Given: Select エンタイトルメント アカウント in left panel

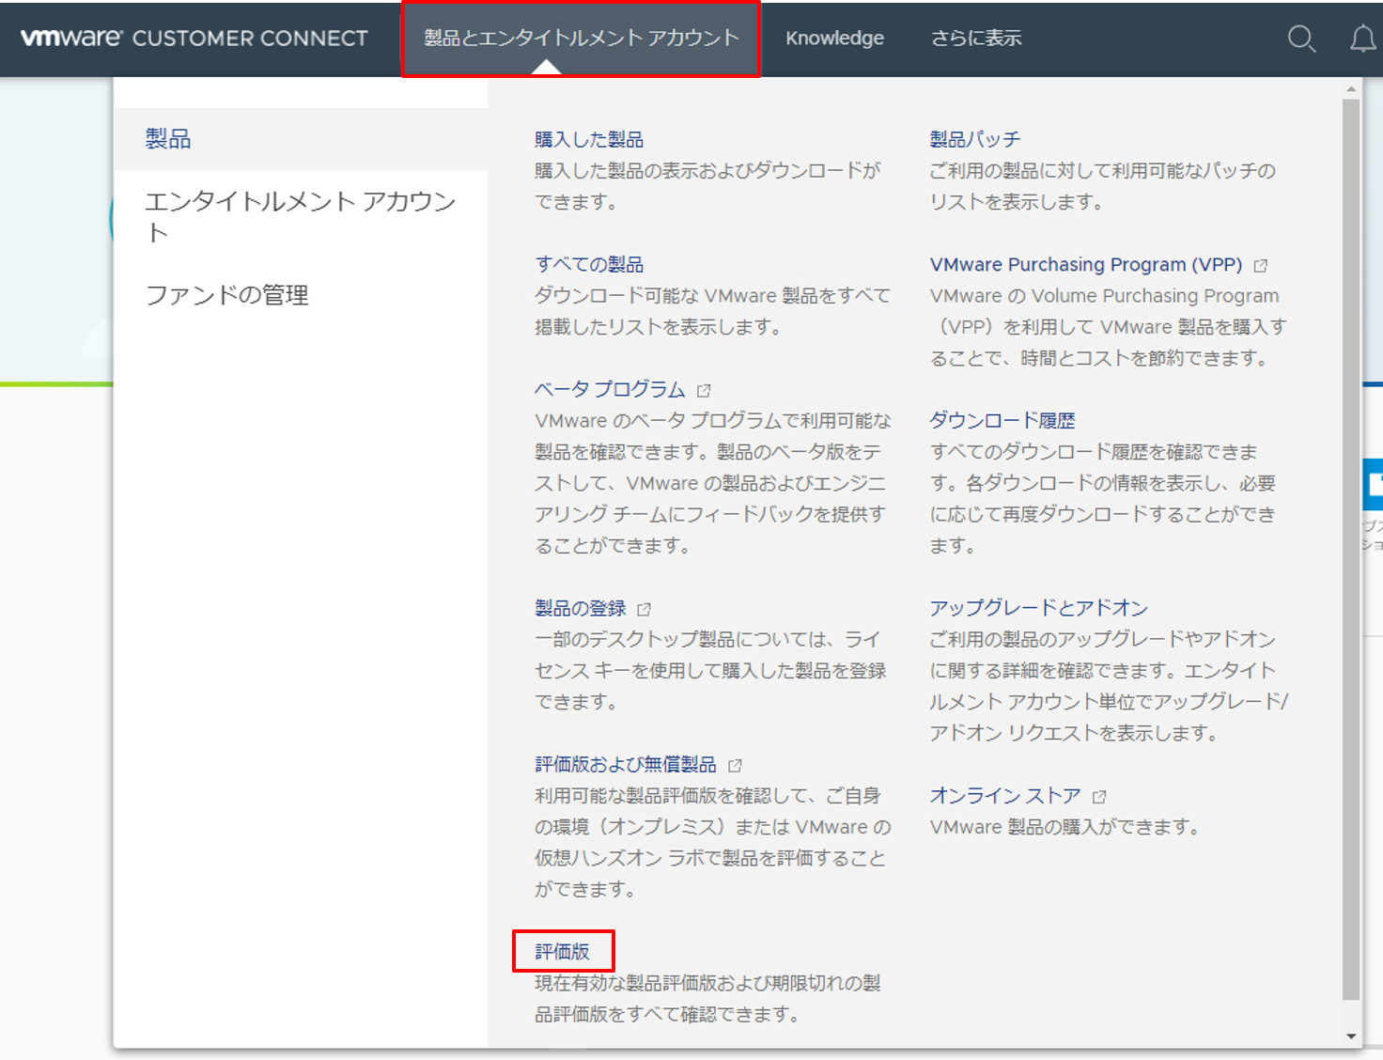Looking at the screenshot, I should [x=301, y=217].
